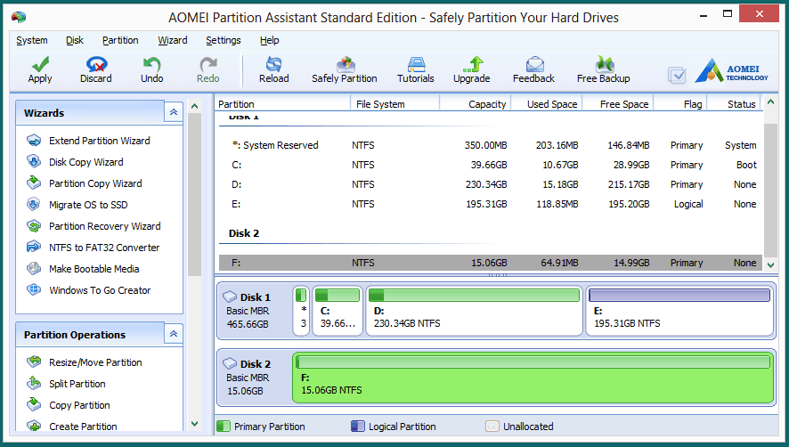The width and height of the screenshot is (789, 447).
Task: Sort by the Free Space column header
Action: tap(618, 103)
